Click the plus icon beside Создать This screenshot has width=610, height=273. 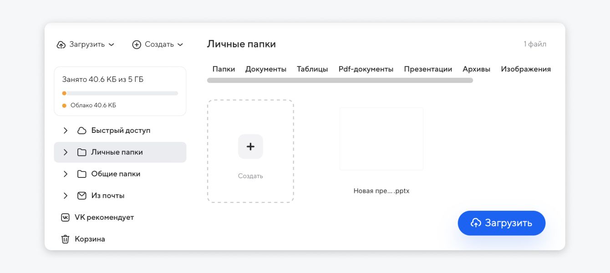click(x=136, y=44)
